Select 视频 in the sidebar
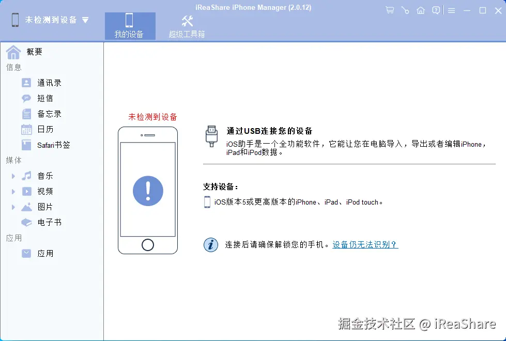The width and height of the screenshot is (506, 341). [45, 191]
